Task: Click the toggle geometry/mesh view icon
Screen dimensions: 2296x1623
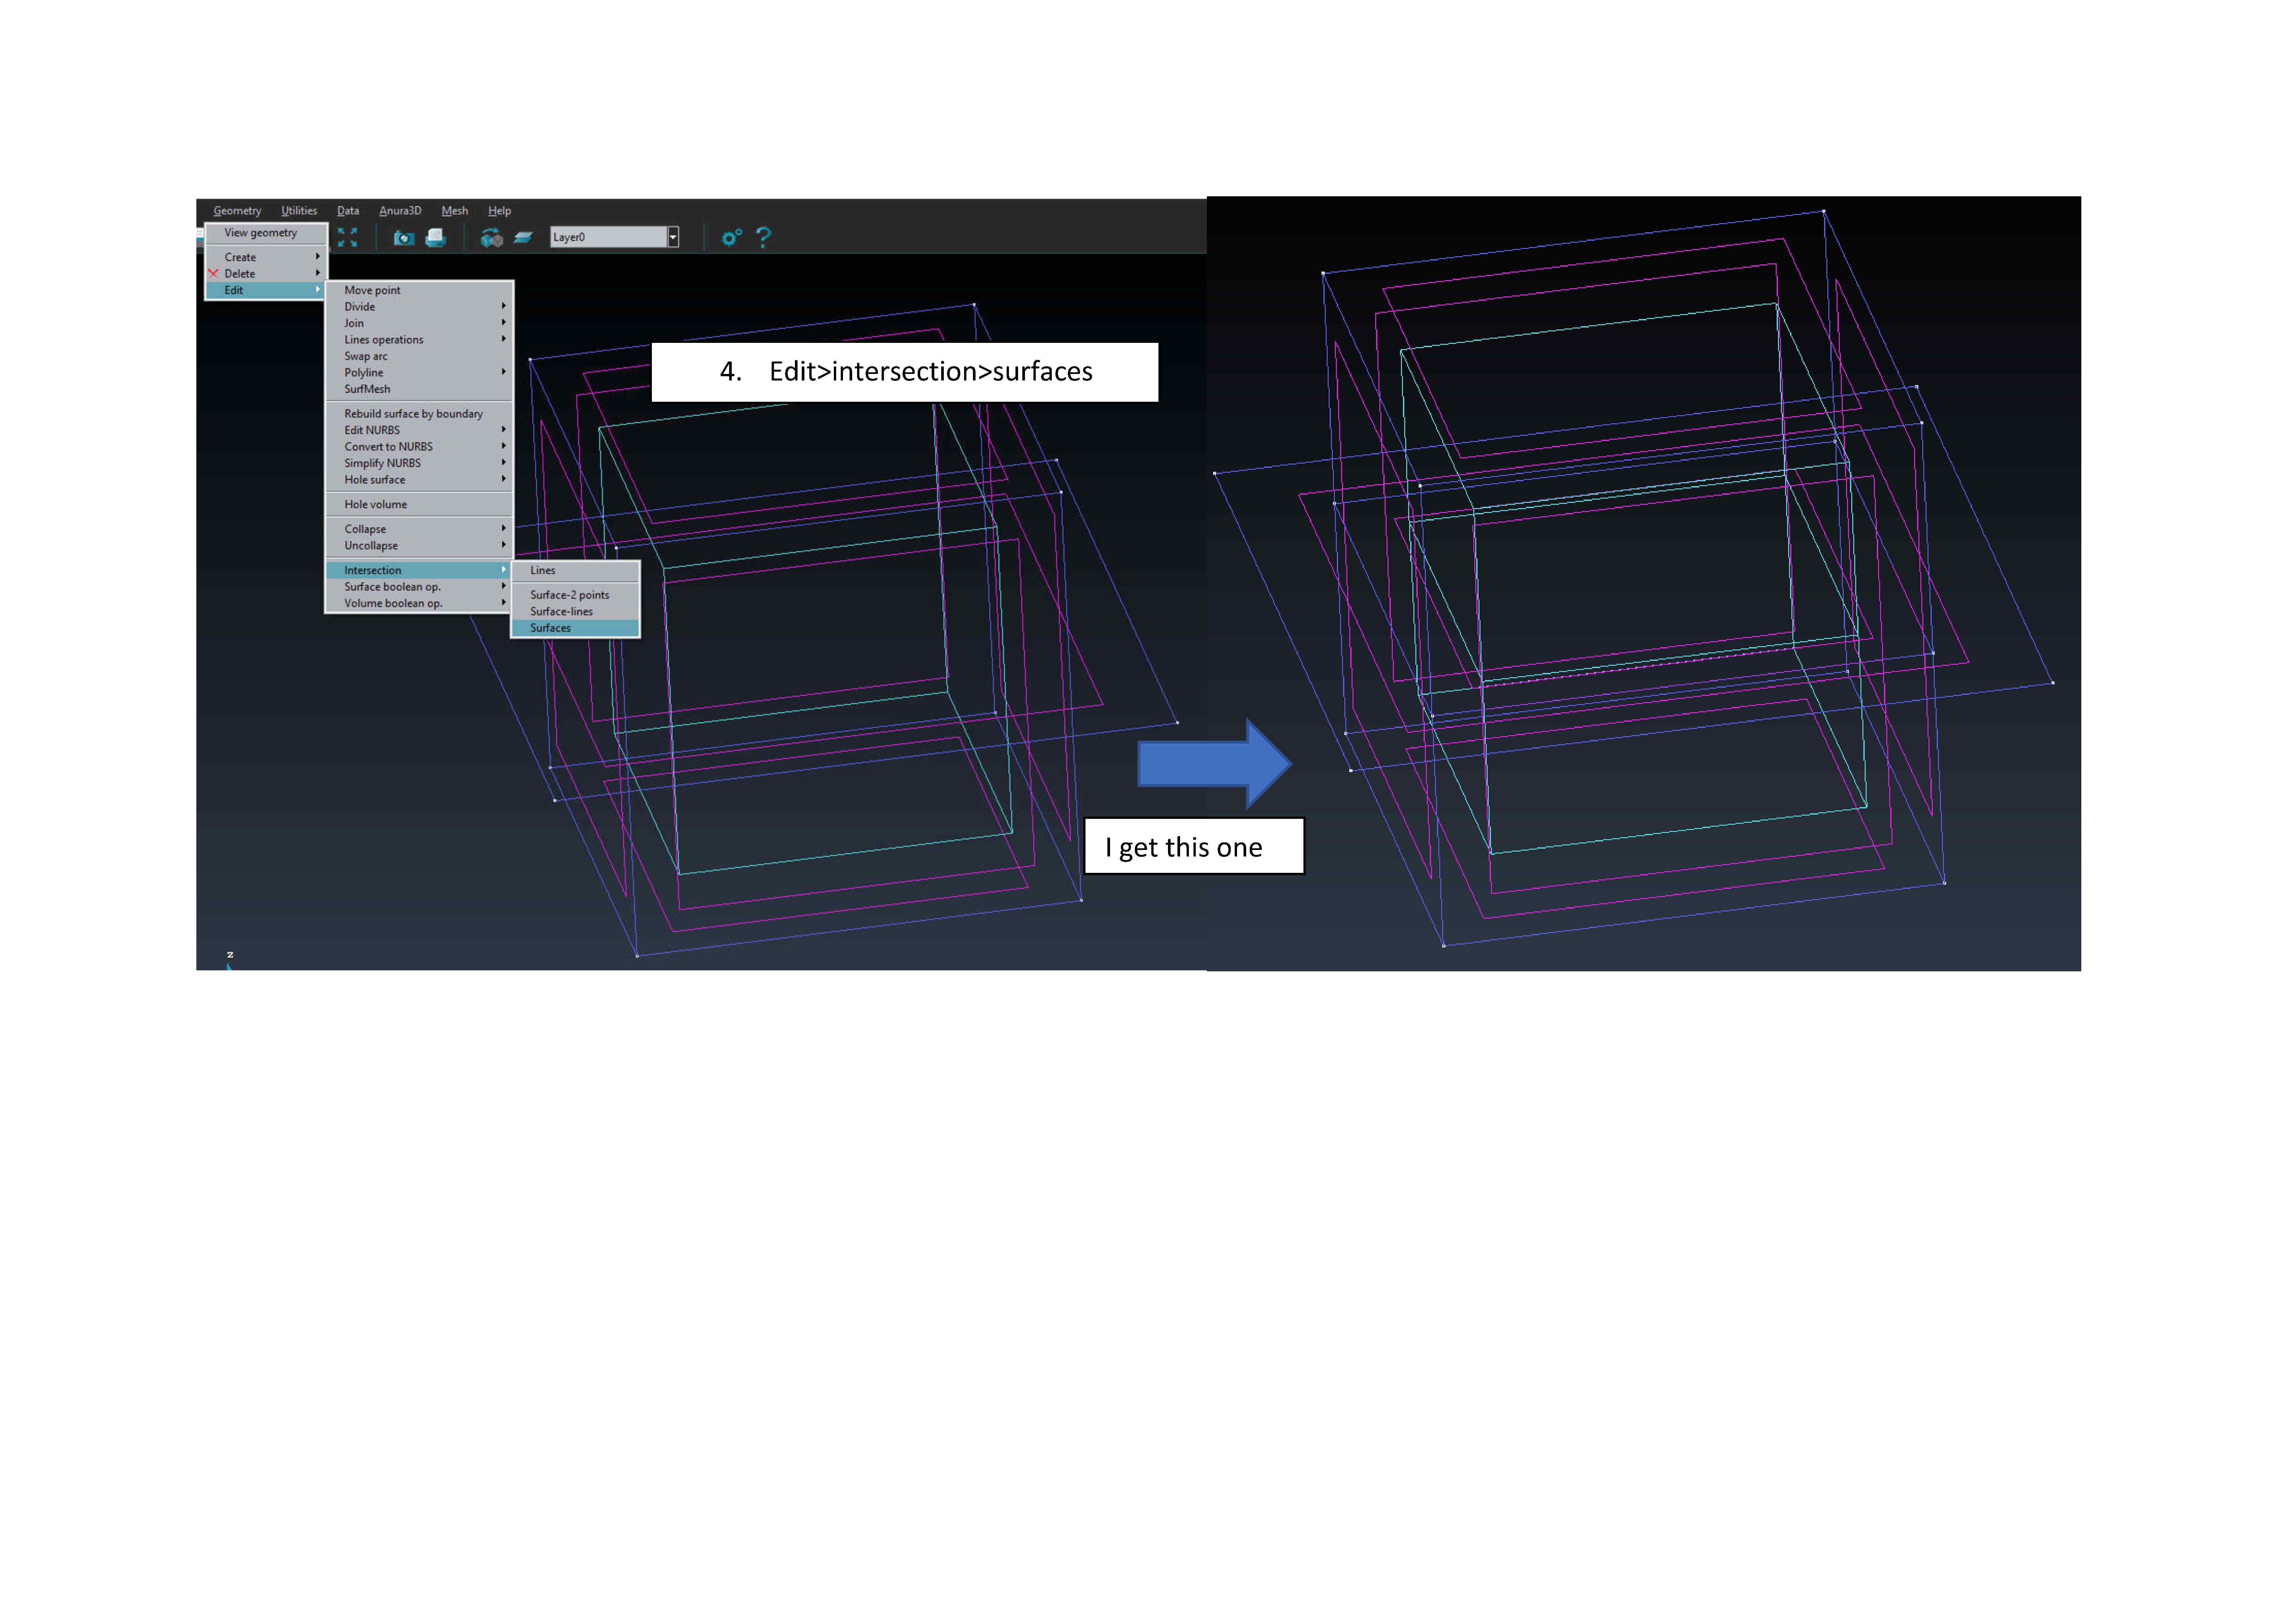Action: pyautogui.click(x=491, y=237)
